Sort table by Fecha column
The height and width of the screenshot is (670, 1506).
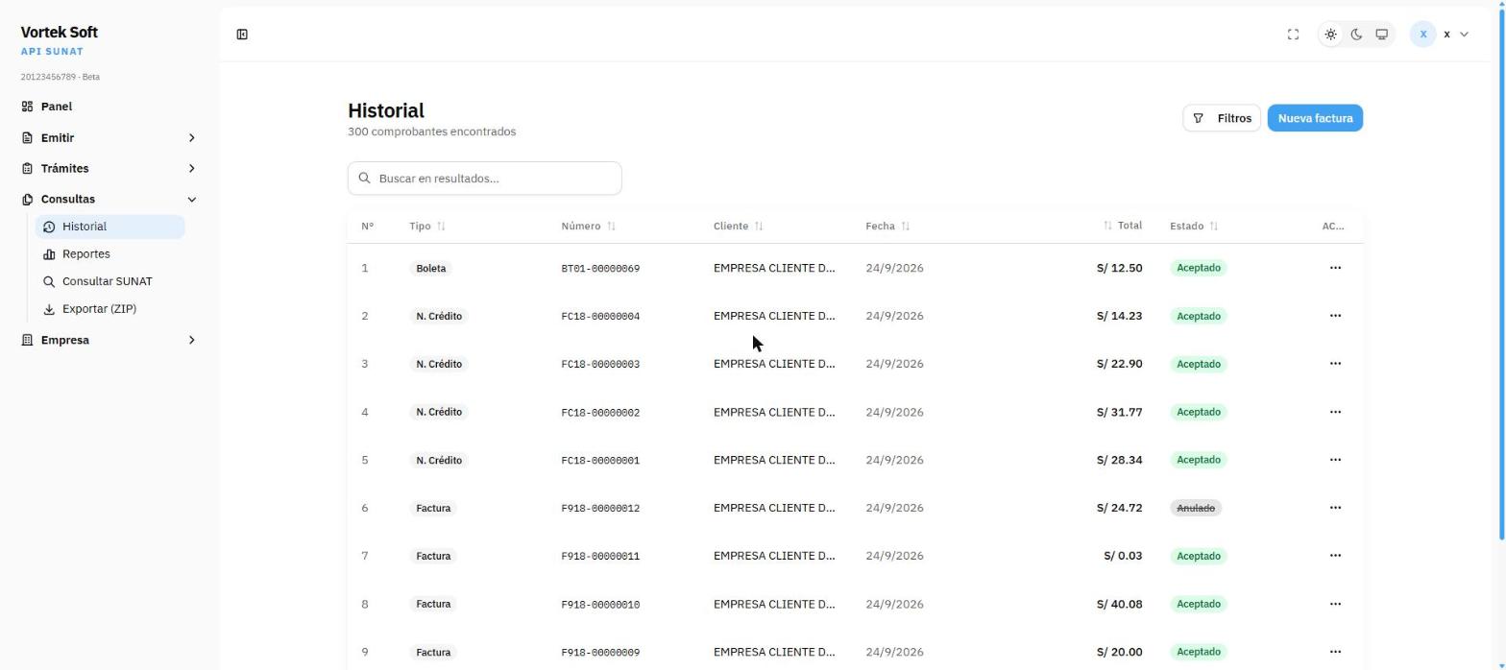[887, 227]
